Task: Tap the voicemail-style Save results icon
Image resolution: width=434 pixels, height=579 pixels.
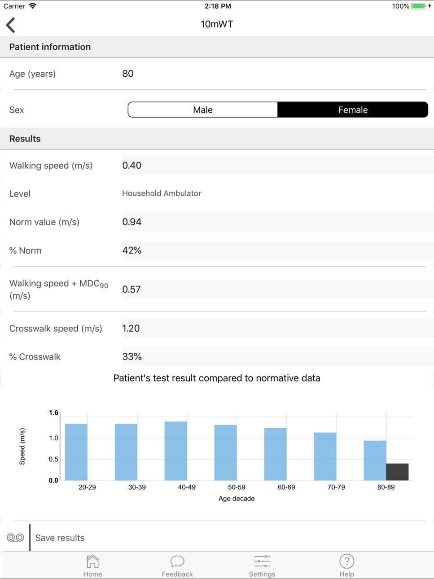Action: click(15, 537)
